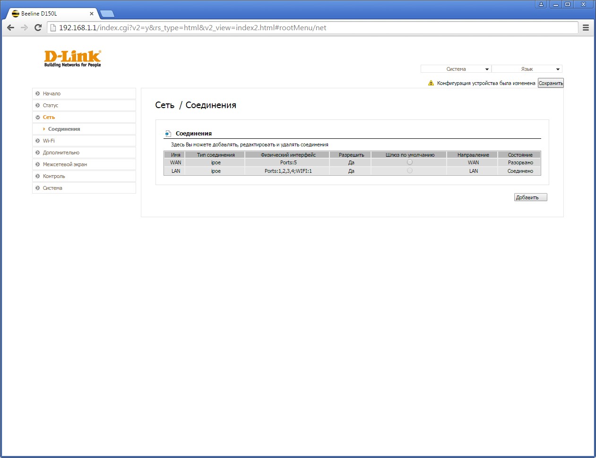Open the Chrome hamburger menu
The image size is (596, 458).
point(586,28)
